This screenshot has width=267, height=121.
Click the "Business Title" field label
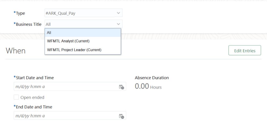pyautogui.click(x=29, y=24)
